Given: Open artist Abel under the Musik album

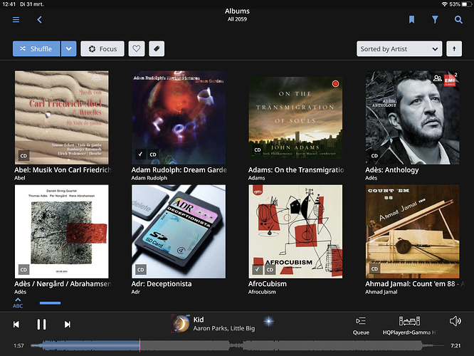Looking at the screenshot, I should 20,178.
